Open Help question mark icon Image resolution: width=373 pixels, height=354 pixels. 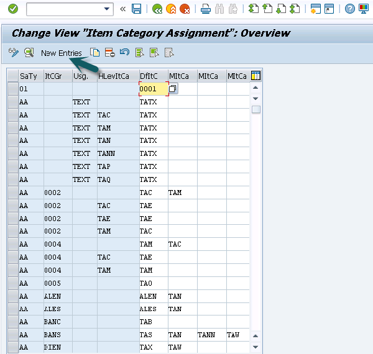click(x=350, y=9)
